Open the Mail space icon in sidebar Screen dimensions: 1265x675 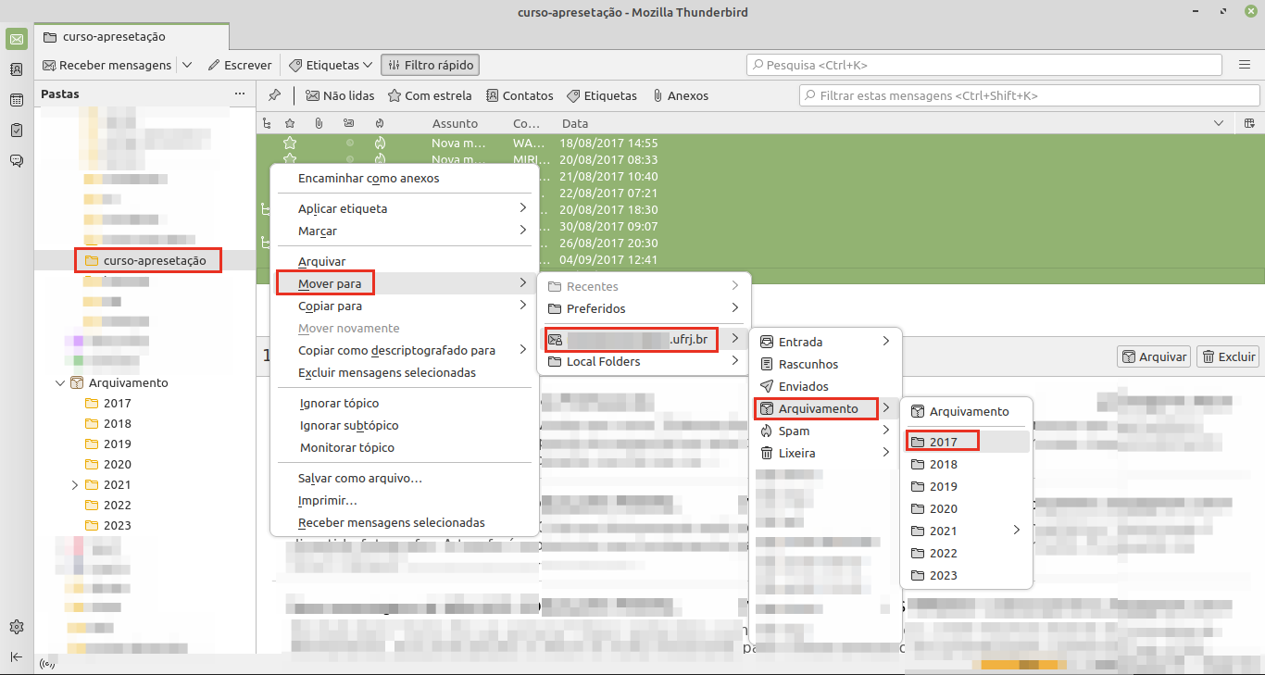pos(17,39)
